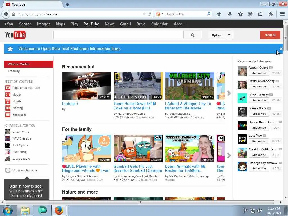Subscribe to Aspyn Ovard
This screenshot has height=216, width=288.
pos(259,73)
